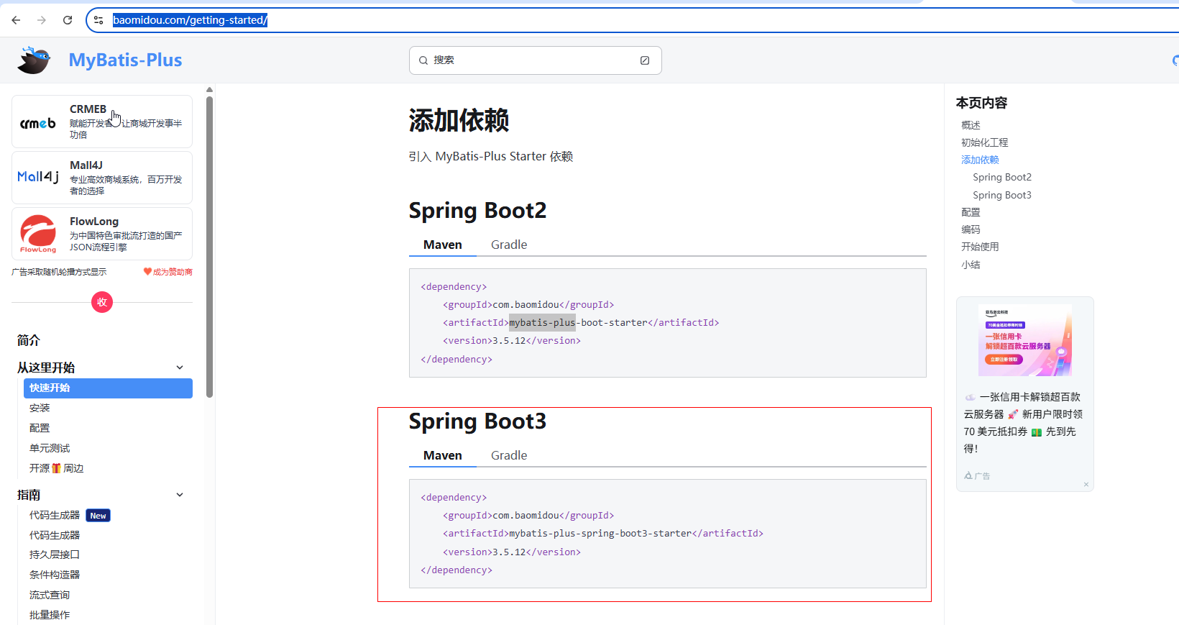The height and width of the screenshot is (625, 1179).
Task: Open the 一张信用卡解锁 ad text
Action: pyautogui.click(x=1023, y=423)
